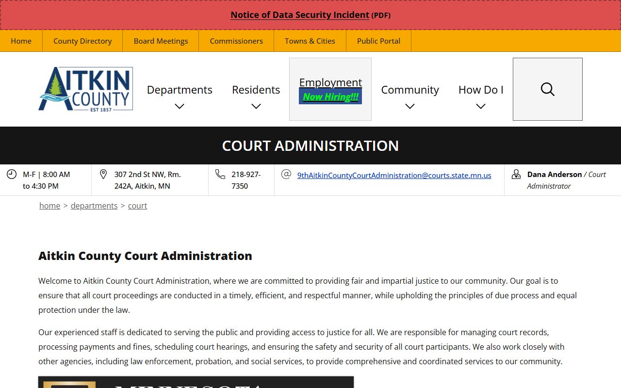Click the departments breadcrumb link
The width and height of the screenshot is (621, 388).
[x=94, y=206]
